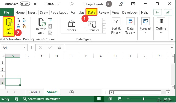
Task: Open Forecast dropdown
Action: click(146, 26)
